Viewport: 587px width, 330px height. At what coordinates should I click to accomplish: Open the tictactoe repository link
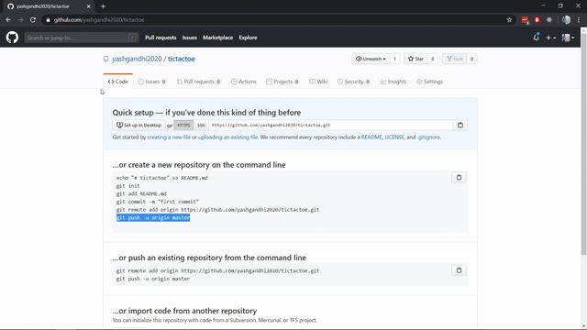click(182, 59)
